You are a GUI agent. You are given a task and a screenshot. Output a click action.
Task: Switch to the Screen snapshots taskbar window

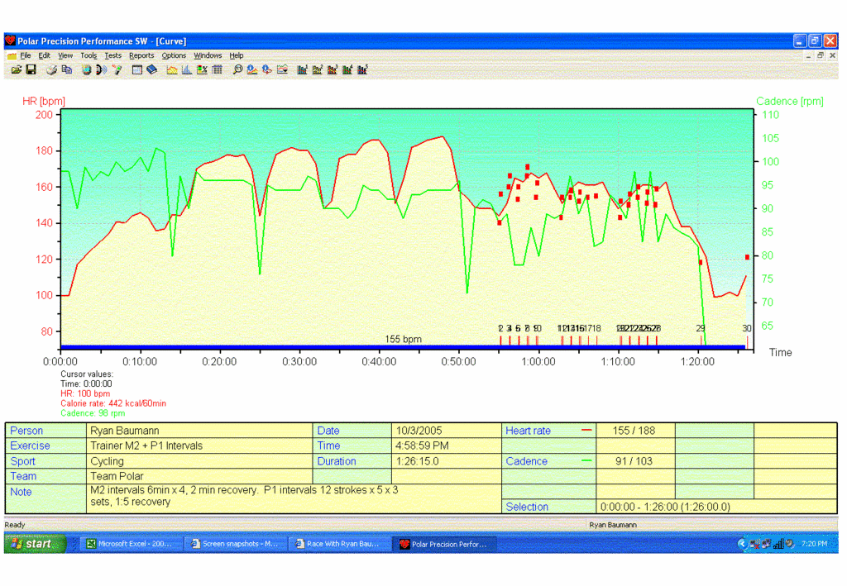click(235, 544)
